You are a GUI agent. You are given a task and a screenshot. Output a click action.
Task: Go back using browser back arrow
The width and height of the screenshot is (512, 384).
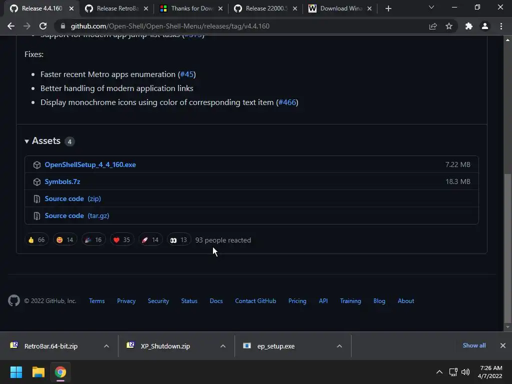[11, 26]
